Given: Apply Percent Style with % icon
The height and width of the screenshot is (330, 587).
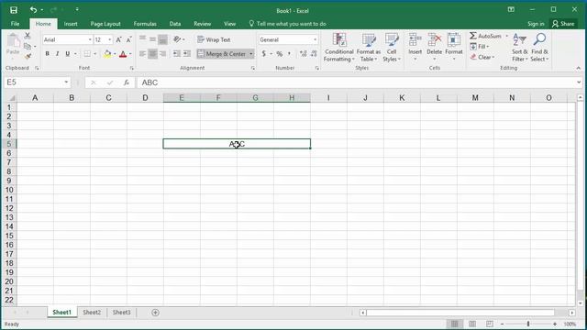Looking at the screenshot, I should coord(279,54).
